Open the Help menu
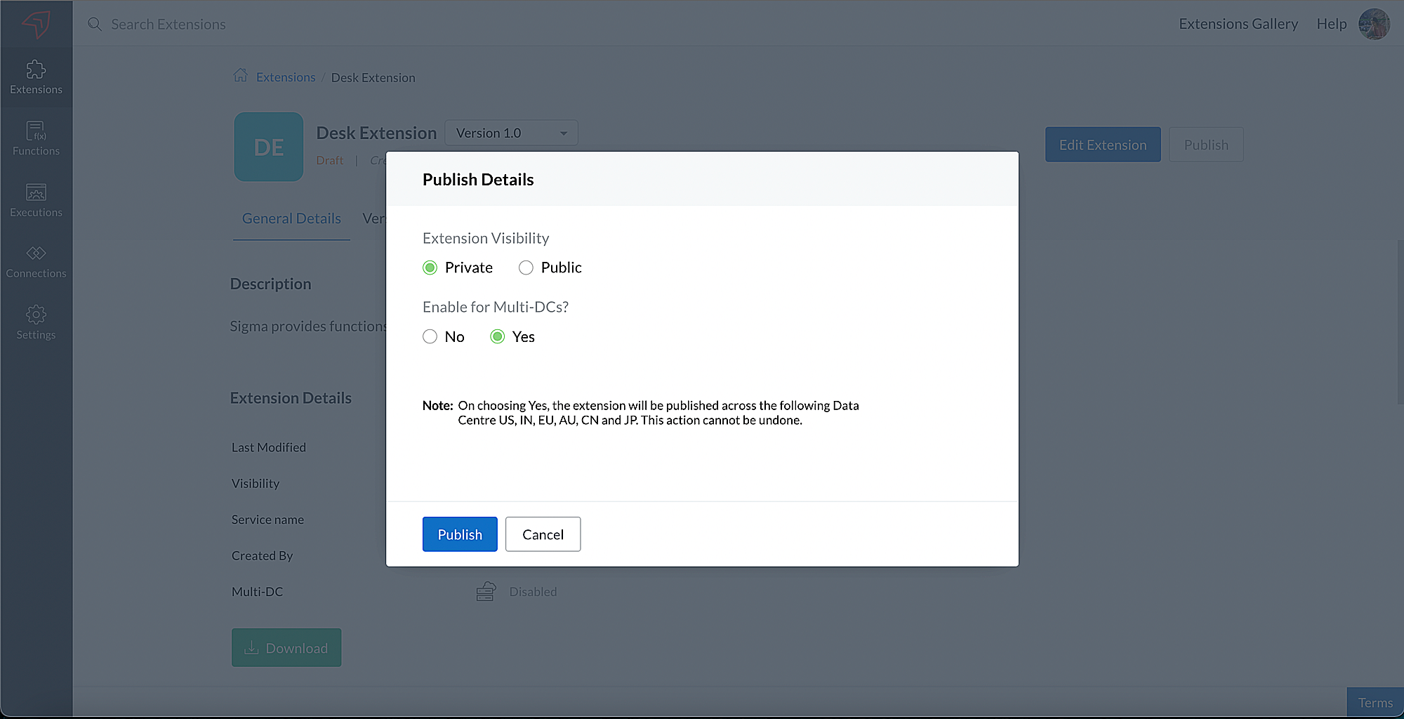This screenshot has width=1404, height=719. 1331,24
